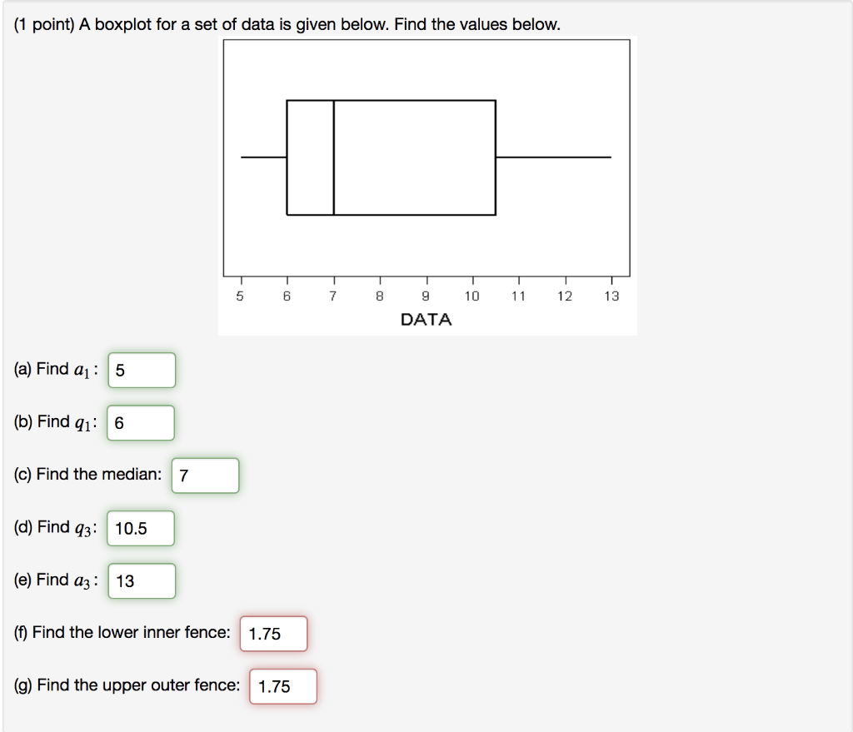Click the label Find the lower inner fence

click(x=120, y=633)
